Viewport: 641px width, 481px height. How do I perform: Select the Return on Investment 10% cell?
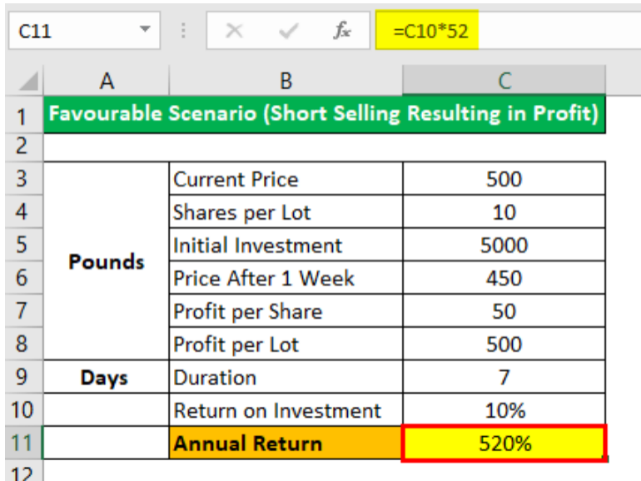tap(504, 410)
